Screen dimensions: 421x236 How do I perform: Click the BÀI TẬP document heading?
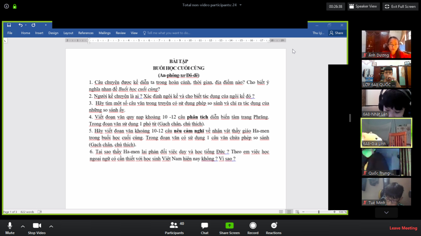point(179,61)
